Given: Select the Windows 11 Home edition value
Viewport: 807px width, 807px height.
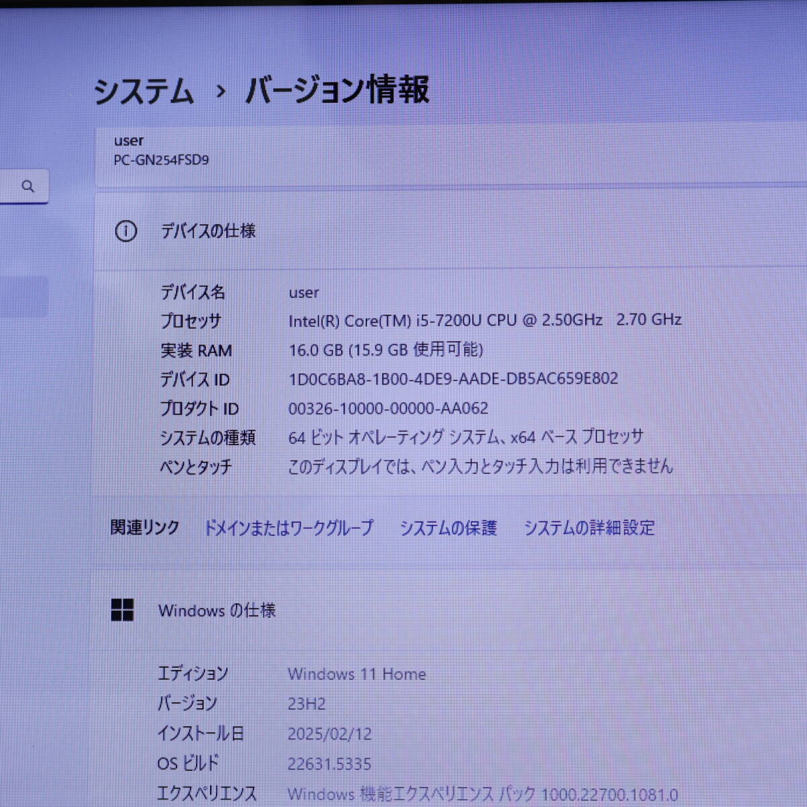Looking at the screenshot, I should [357, 674].
